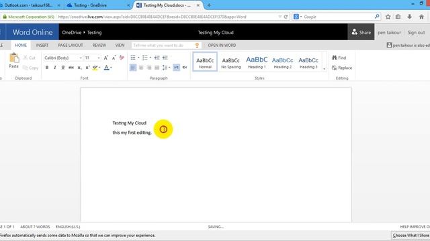Screen dimensions: 430x241
Task: Grow font size with the larger A
Action: coord(106,58)
